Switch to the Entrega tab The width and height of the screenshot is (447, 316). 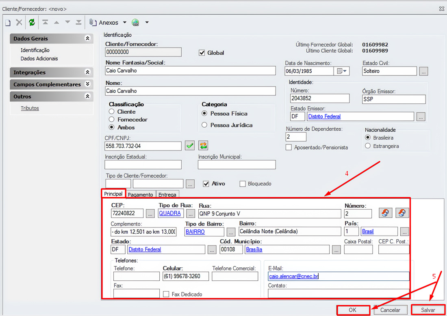167,195
